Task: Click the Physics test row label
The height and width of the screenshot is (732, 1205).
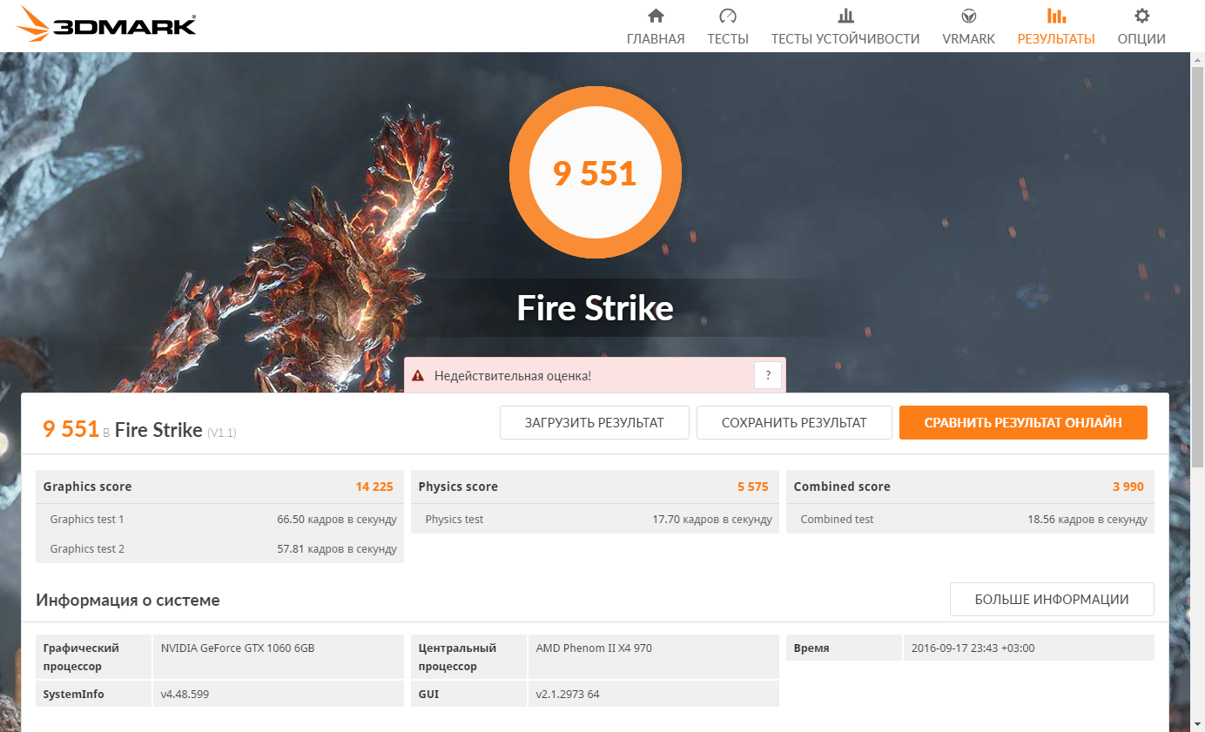Action: 454,520
